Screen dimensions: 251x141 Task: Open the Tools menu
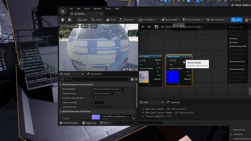tap(108, 9)
